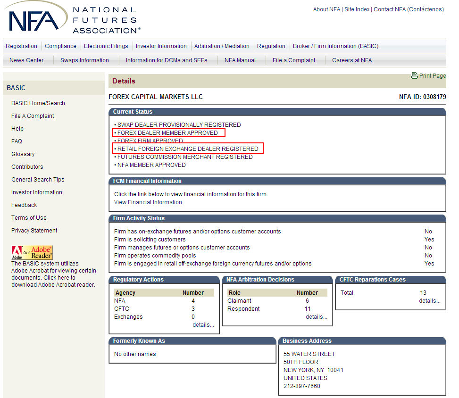Open the Help sidebar link
The height and width of the screenshot is (398, 459).
(17, 129)
